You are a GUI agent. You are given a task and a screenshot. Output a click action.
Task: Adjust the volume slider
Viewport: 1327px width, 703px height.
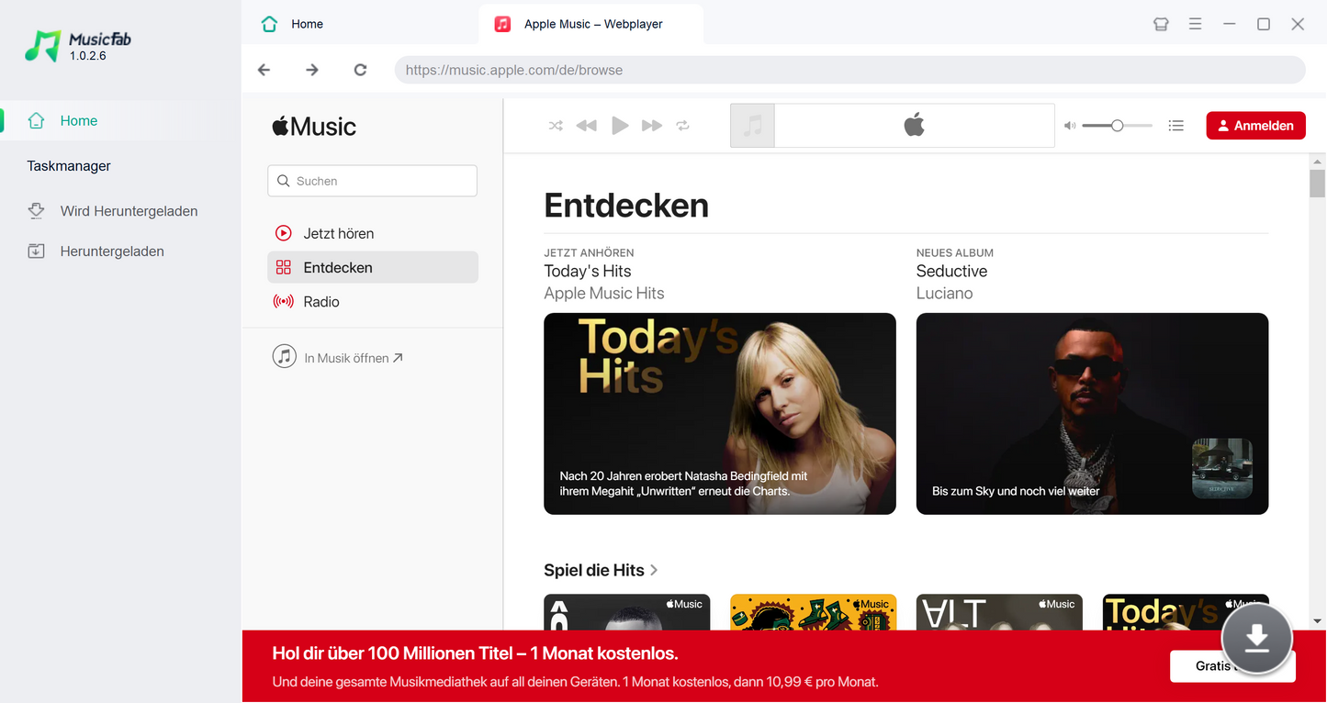(1117, 126)
